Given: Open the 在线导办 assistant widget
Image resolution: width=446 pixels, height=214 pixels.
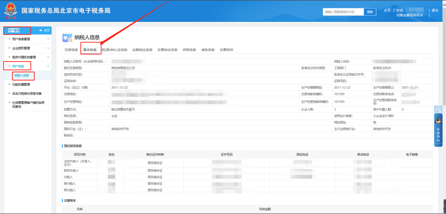Looking at the screenshot, I should (438, 129).
